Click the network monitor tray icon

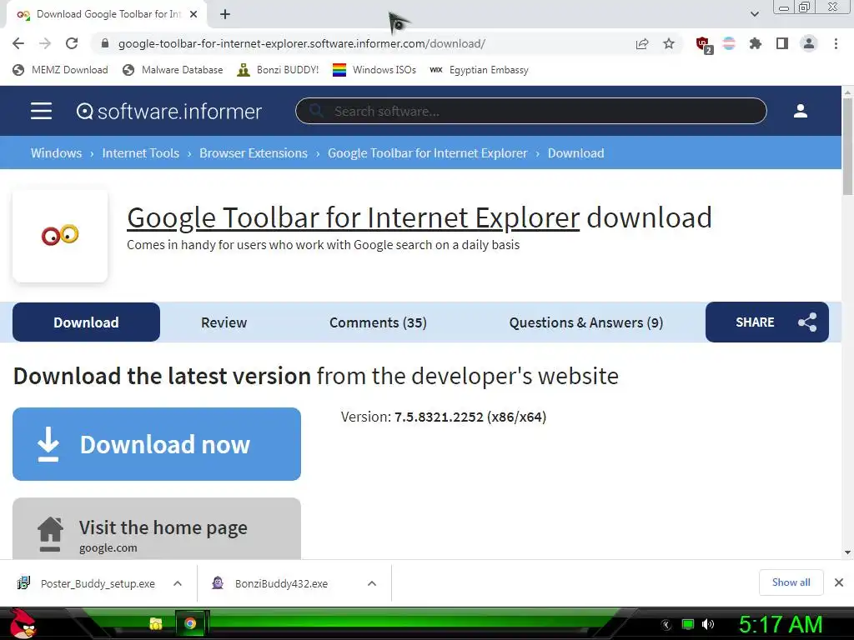point(688,624)
